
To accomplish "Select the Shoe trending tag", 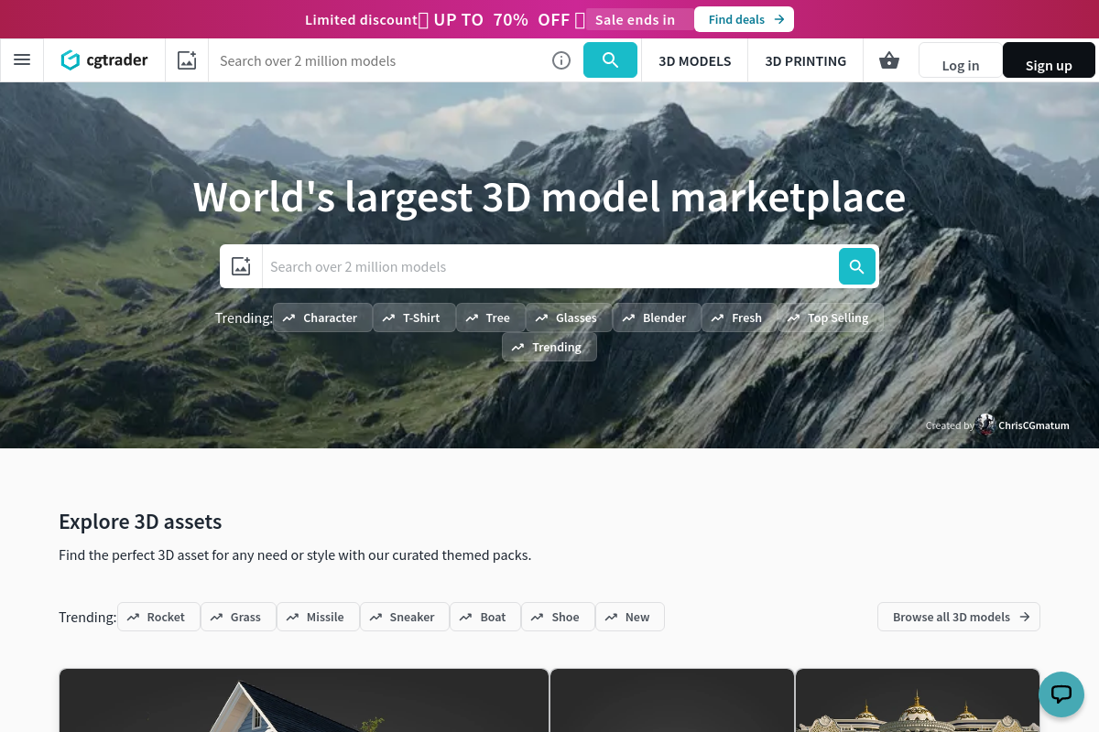I will click(558, 617).
